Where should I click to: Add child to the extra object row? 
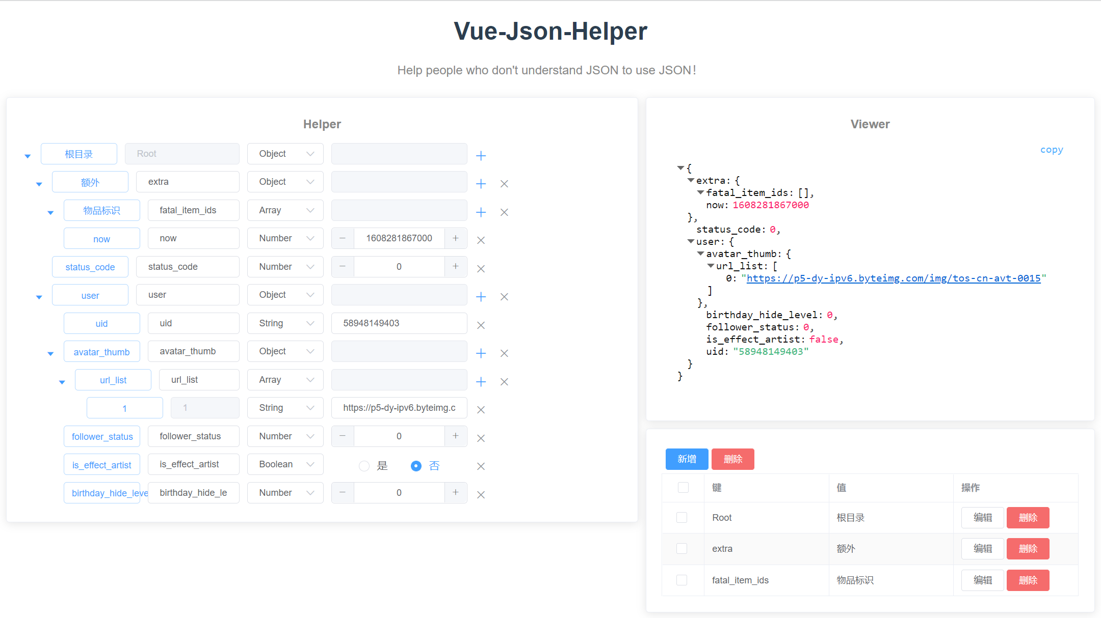click(x=481, y=184)
